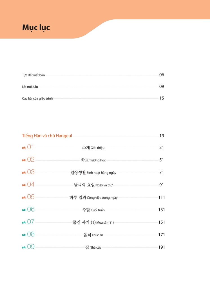Open the "Tựa đề xuất bản" entry
Image resolution: width=210 pixels, height=288 pixels.
33,75
